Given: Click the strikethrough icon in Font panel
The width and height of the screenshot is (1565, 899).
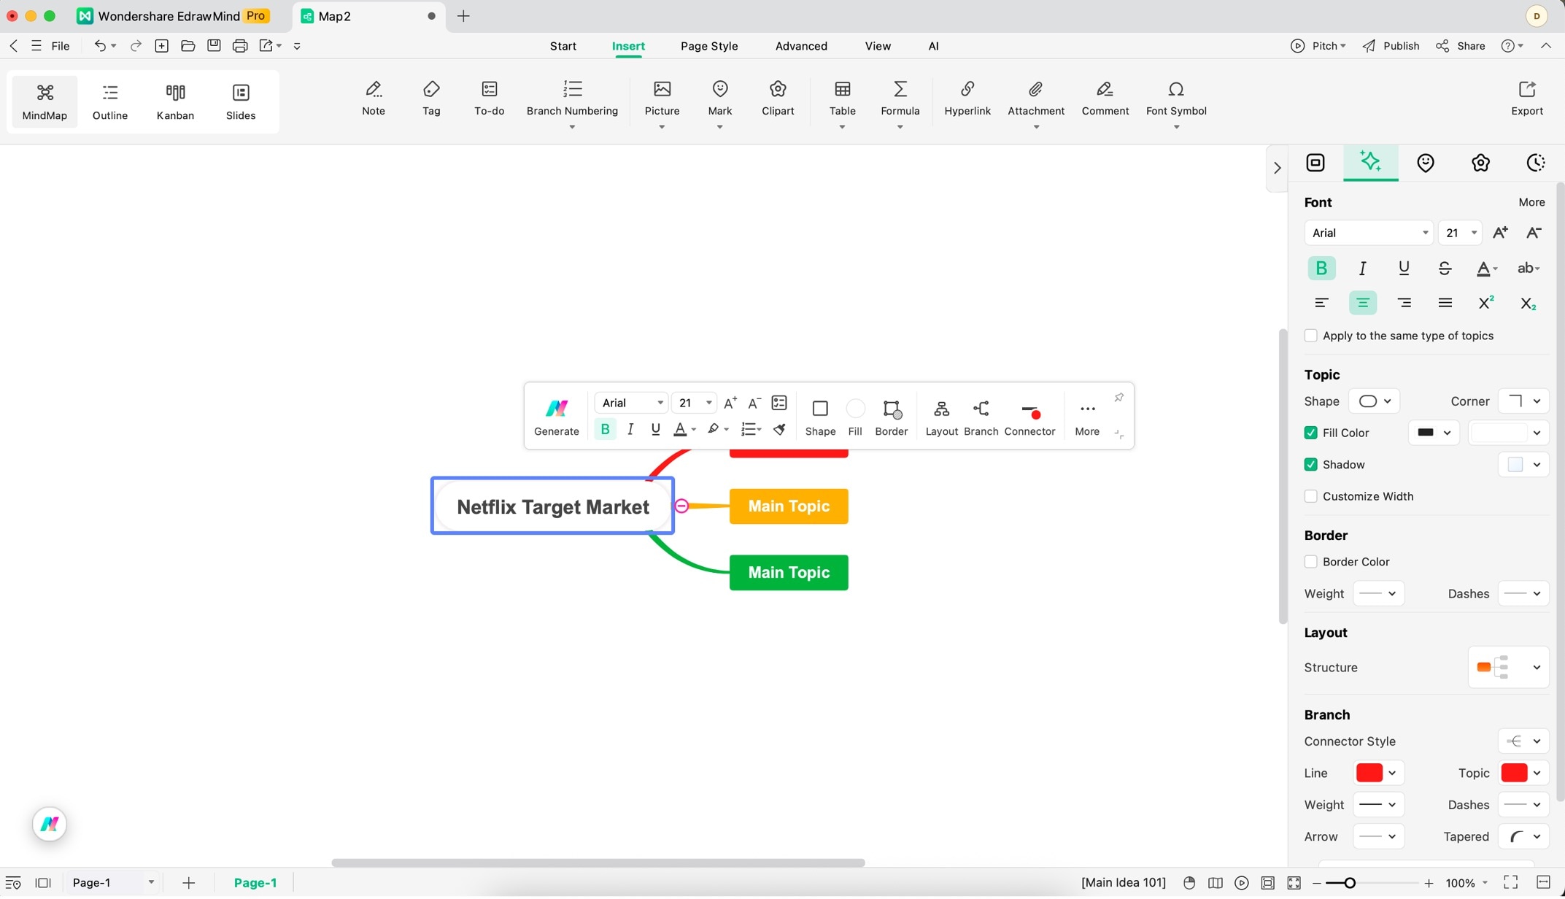Looking at the screenshot, I should (x=1445, y=269).
